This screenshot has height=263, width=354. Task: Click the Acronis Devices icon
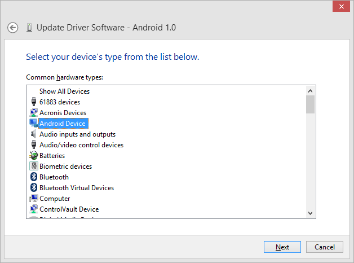(x=33, y=113)
